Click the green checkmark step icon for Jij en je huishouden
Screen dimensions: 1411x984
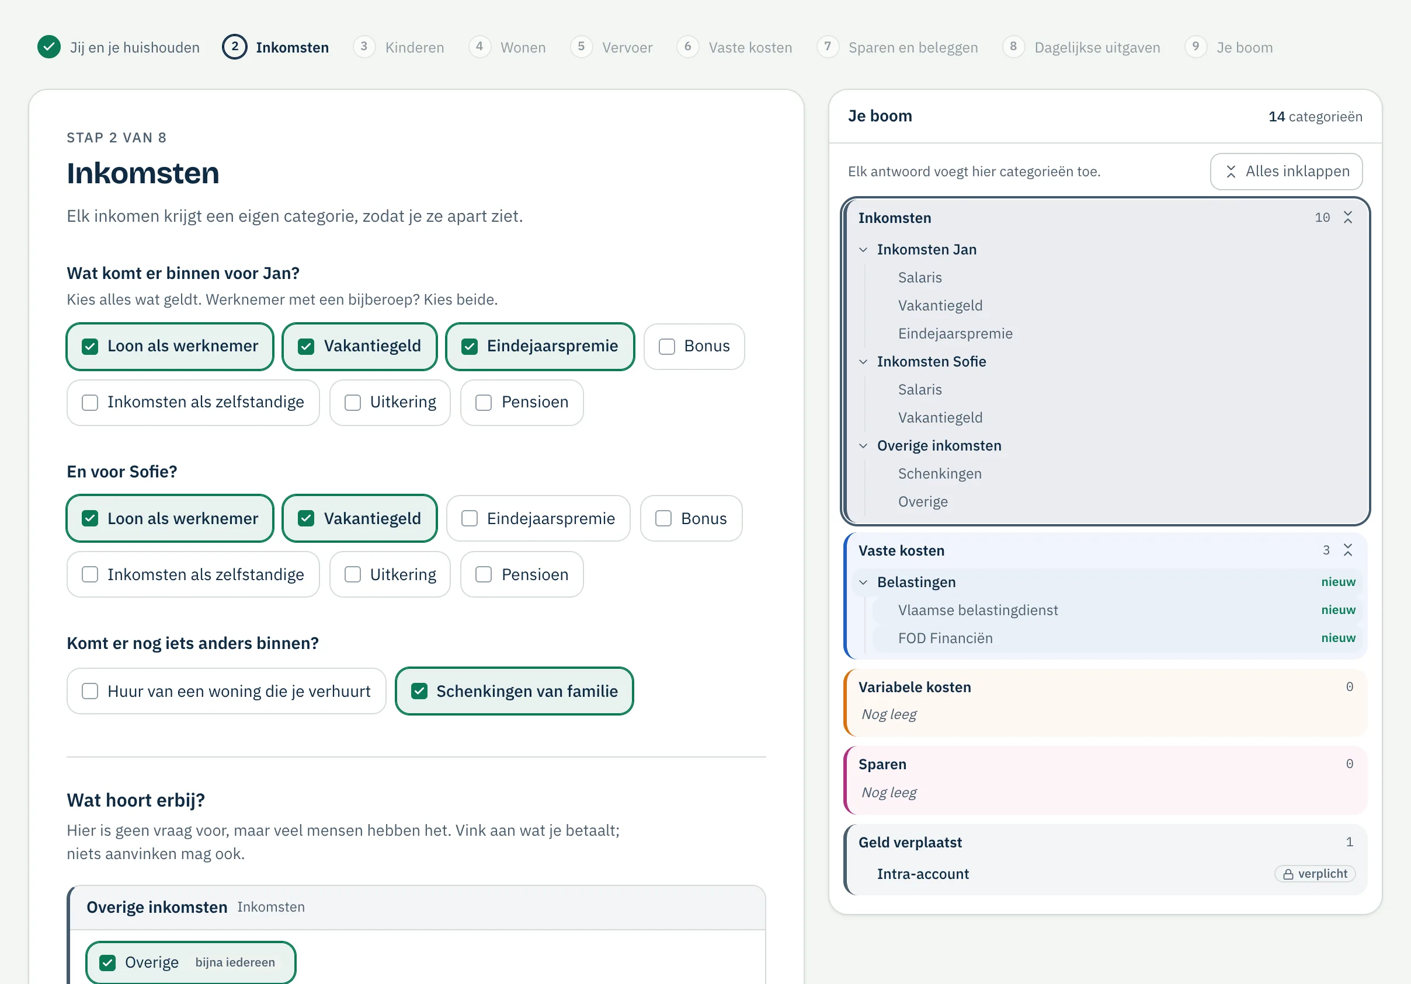tap(48, 47)
